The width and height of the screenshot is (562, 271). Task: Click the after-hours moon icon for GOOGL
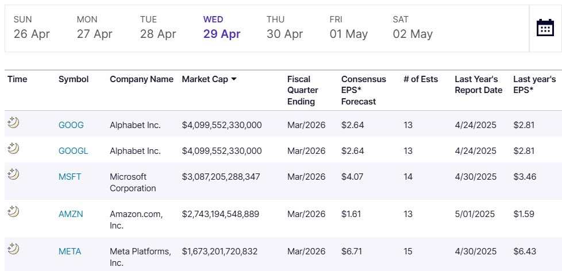pos(13,149)
